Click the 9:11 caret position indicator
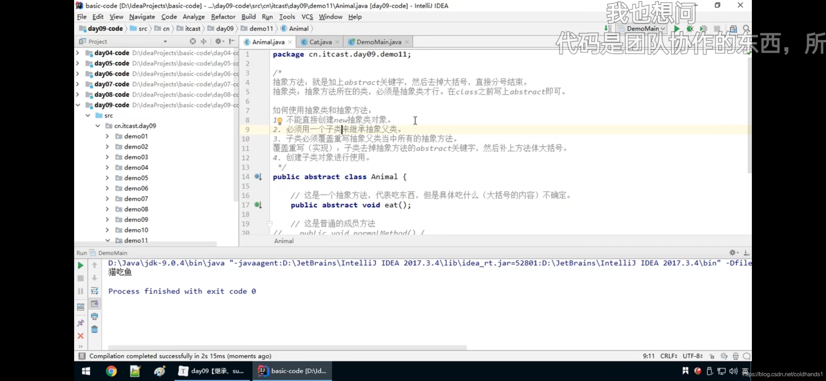The height and width of the screenshot is (381, 826). [x=648, y=356]
